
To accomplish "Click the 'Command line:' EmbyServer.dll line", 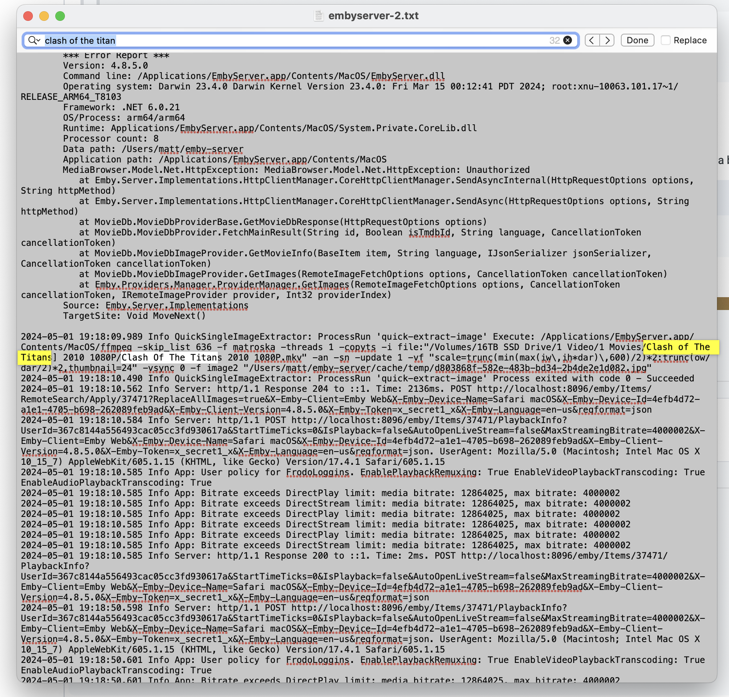I will pos(254,76).
